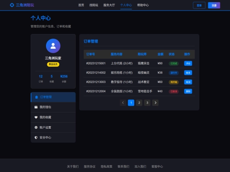Viewport: 230px width, 172px height.
Task: Click 删除 for order #20231212004
Action: pyautogui.click(x=188, y=91)
